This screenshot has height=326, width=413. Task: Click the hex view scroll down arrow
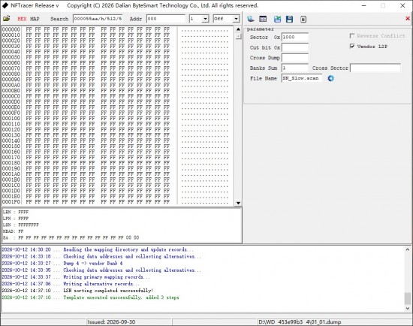coord(238,203)
